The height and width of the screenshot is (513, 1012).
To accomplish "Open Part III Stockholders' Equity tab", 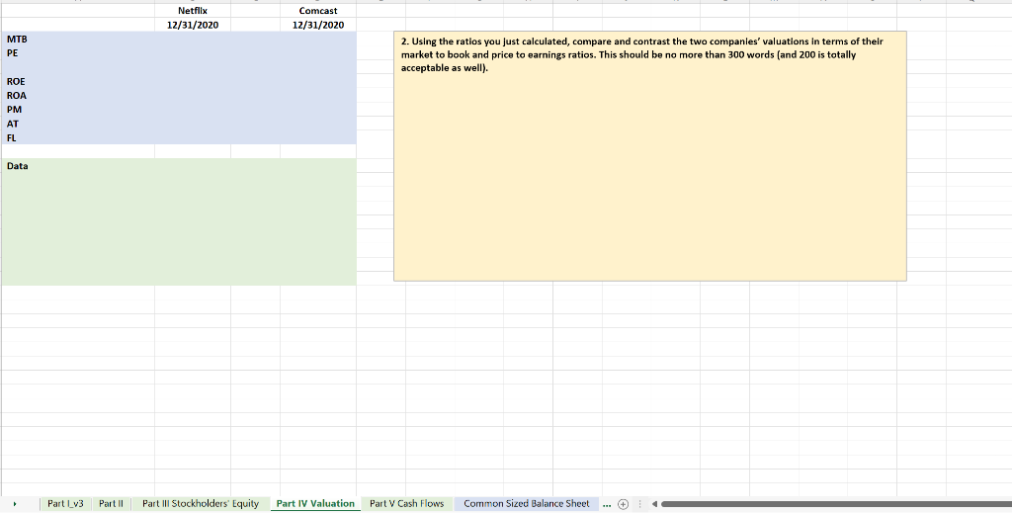I will pyautogui.click(x=201, y=504).
